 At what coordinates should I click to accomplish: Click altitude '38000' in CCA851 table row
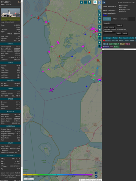(132, 41)
